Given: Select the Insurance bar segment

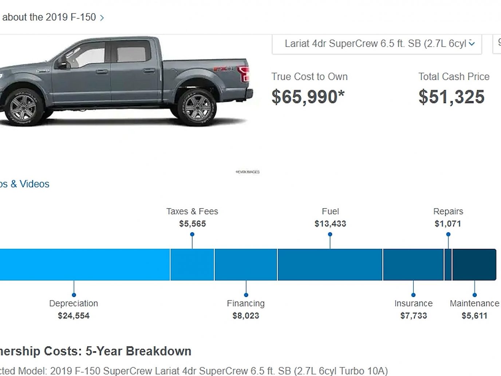Looking at the screenshot, I should coord(413,265).
